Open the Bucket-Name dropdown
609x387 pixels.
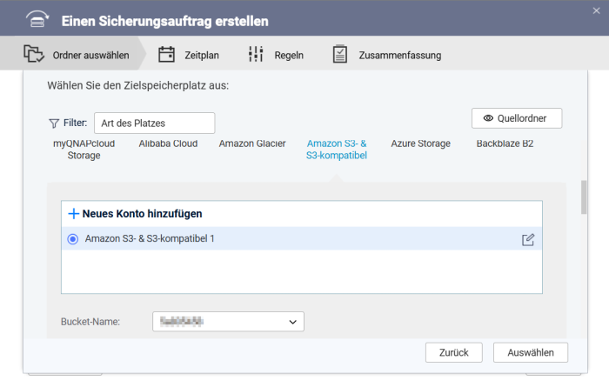(228, 322)
